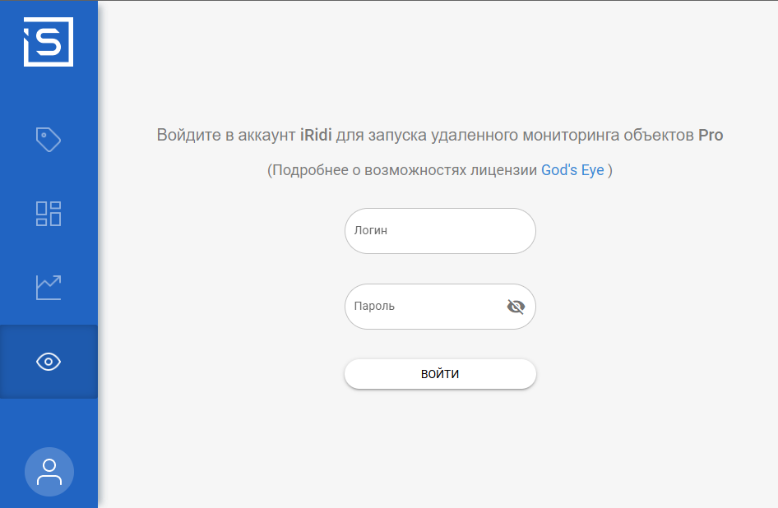This screenshot has width=778, height=508.
Task: Click empty sidebar space below eye tab
Action: coord(49,421)
